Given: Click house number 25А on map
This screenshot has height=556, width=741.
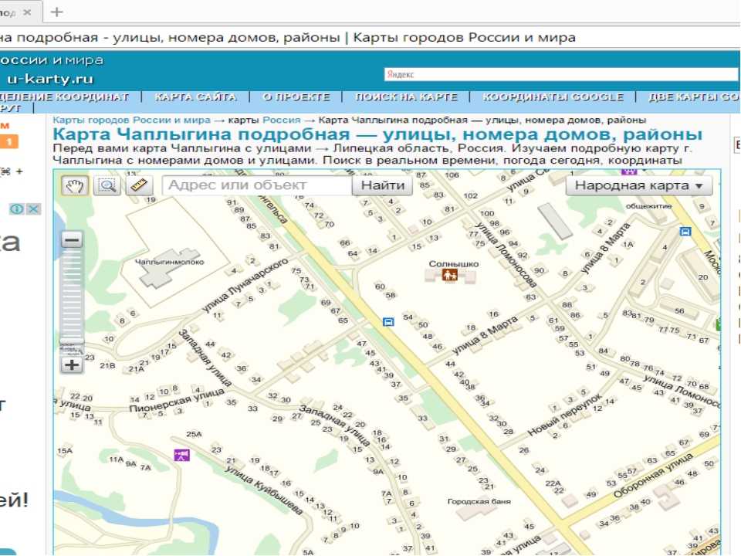Looking at the screenshot, I should point(194,434).
